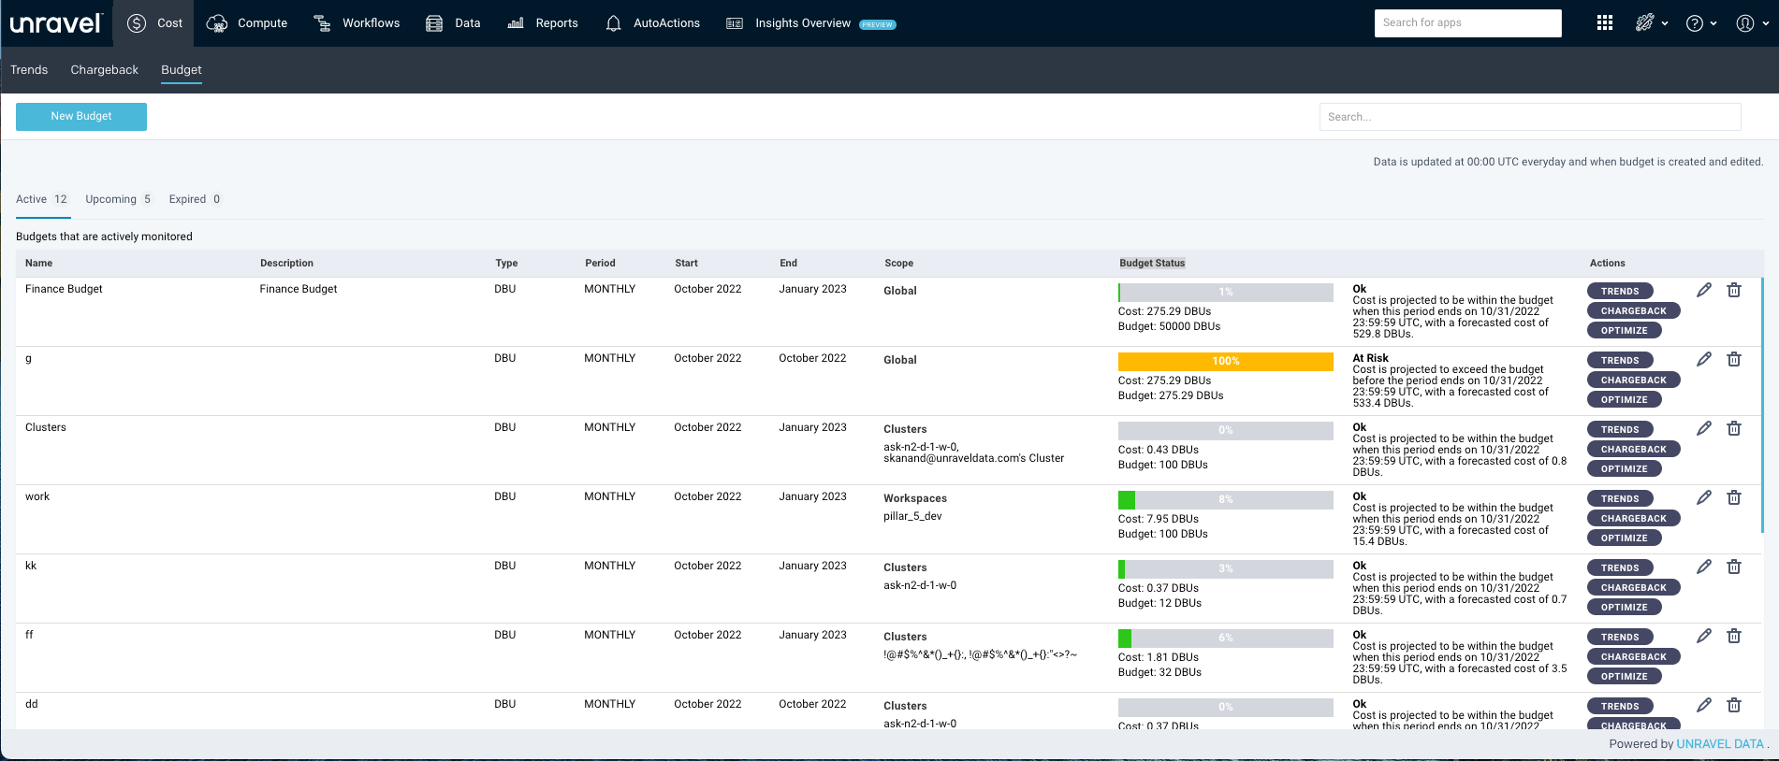Delete the Clusters budget
1779x761 pixels.
click(1734, 428)
